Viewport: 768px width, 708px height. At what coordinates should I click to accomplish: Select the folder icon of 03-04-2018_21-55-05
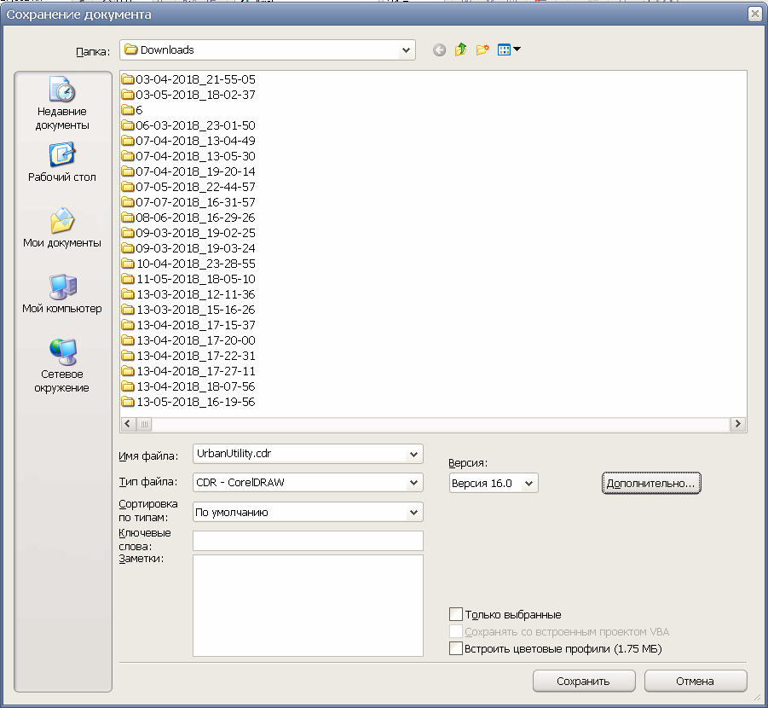tap(128, 79)
